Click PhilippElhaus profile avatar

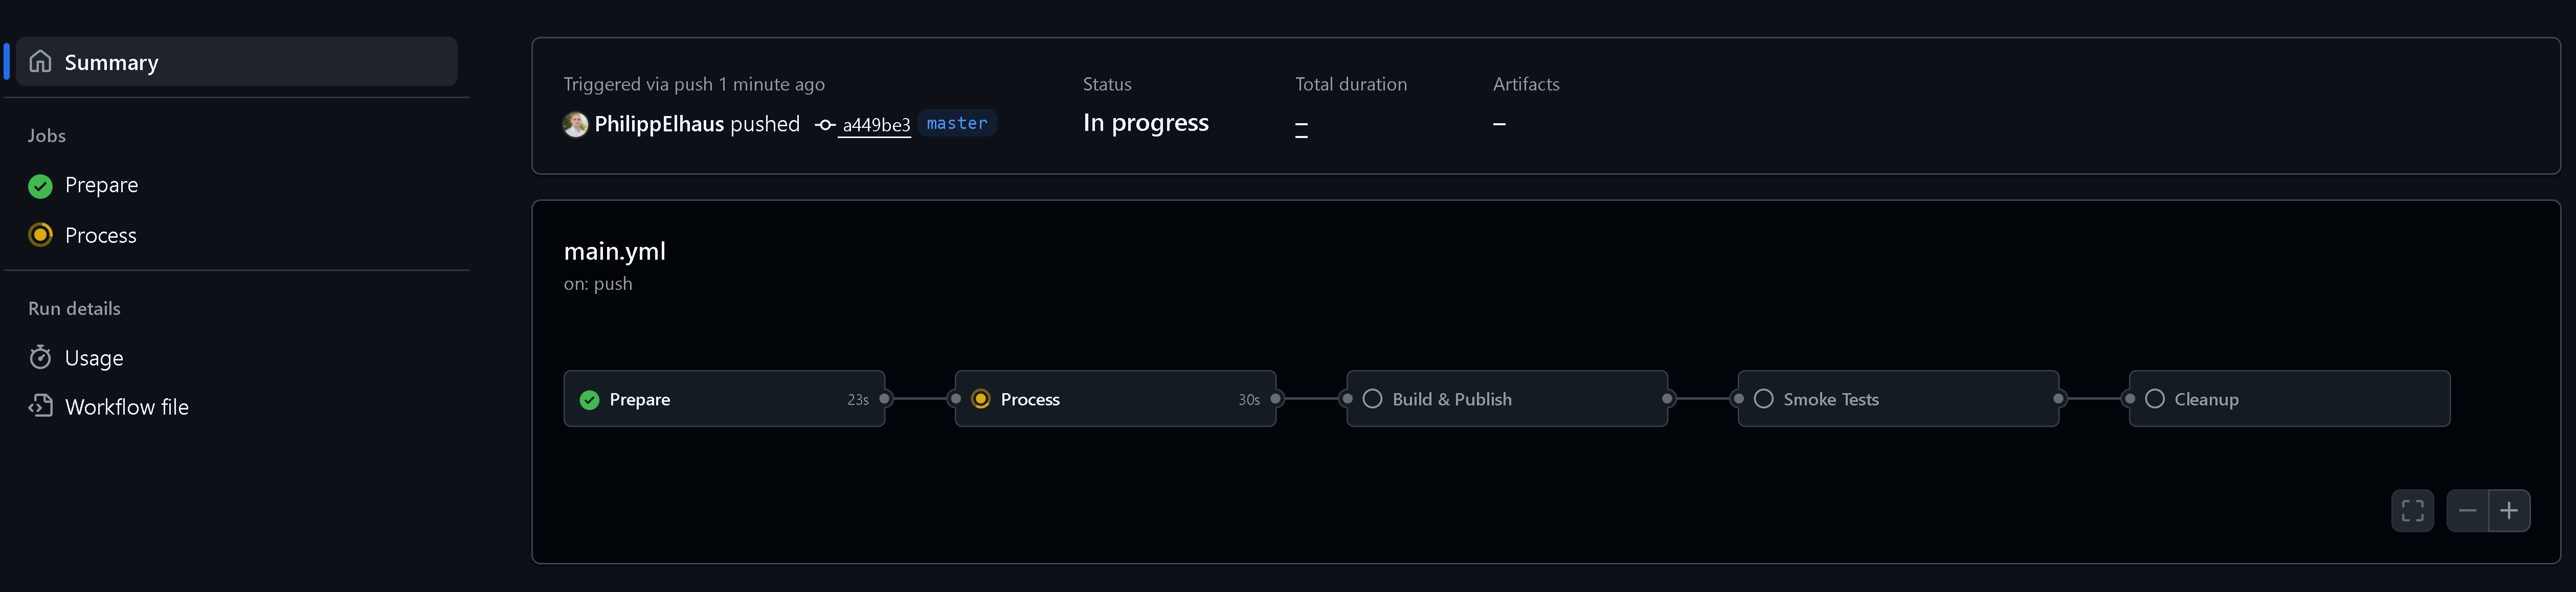pyautogui.click(x=575, y=124)
